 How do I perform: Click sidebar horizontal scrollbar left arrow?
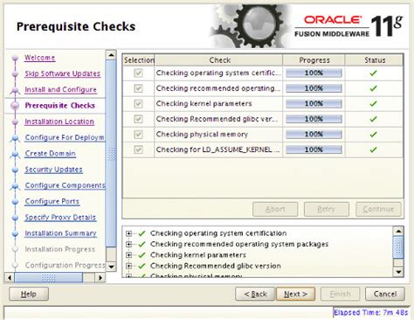[10, 277]
